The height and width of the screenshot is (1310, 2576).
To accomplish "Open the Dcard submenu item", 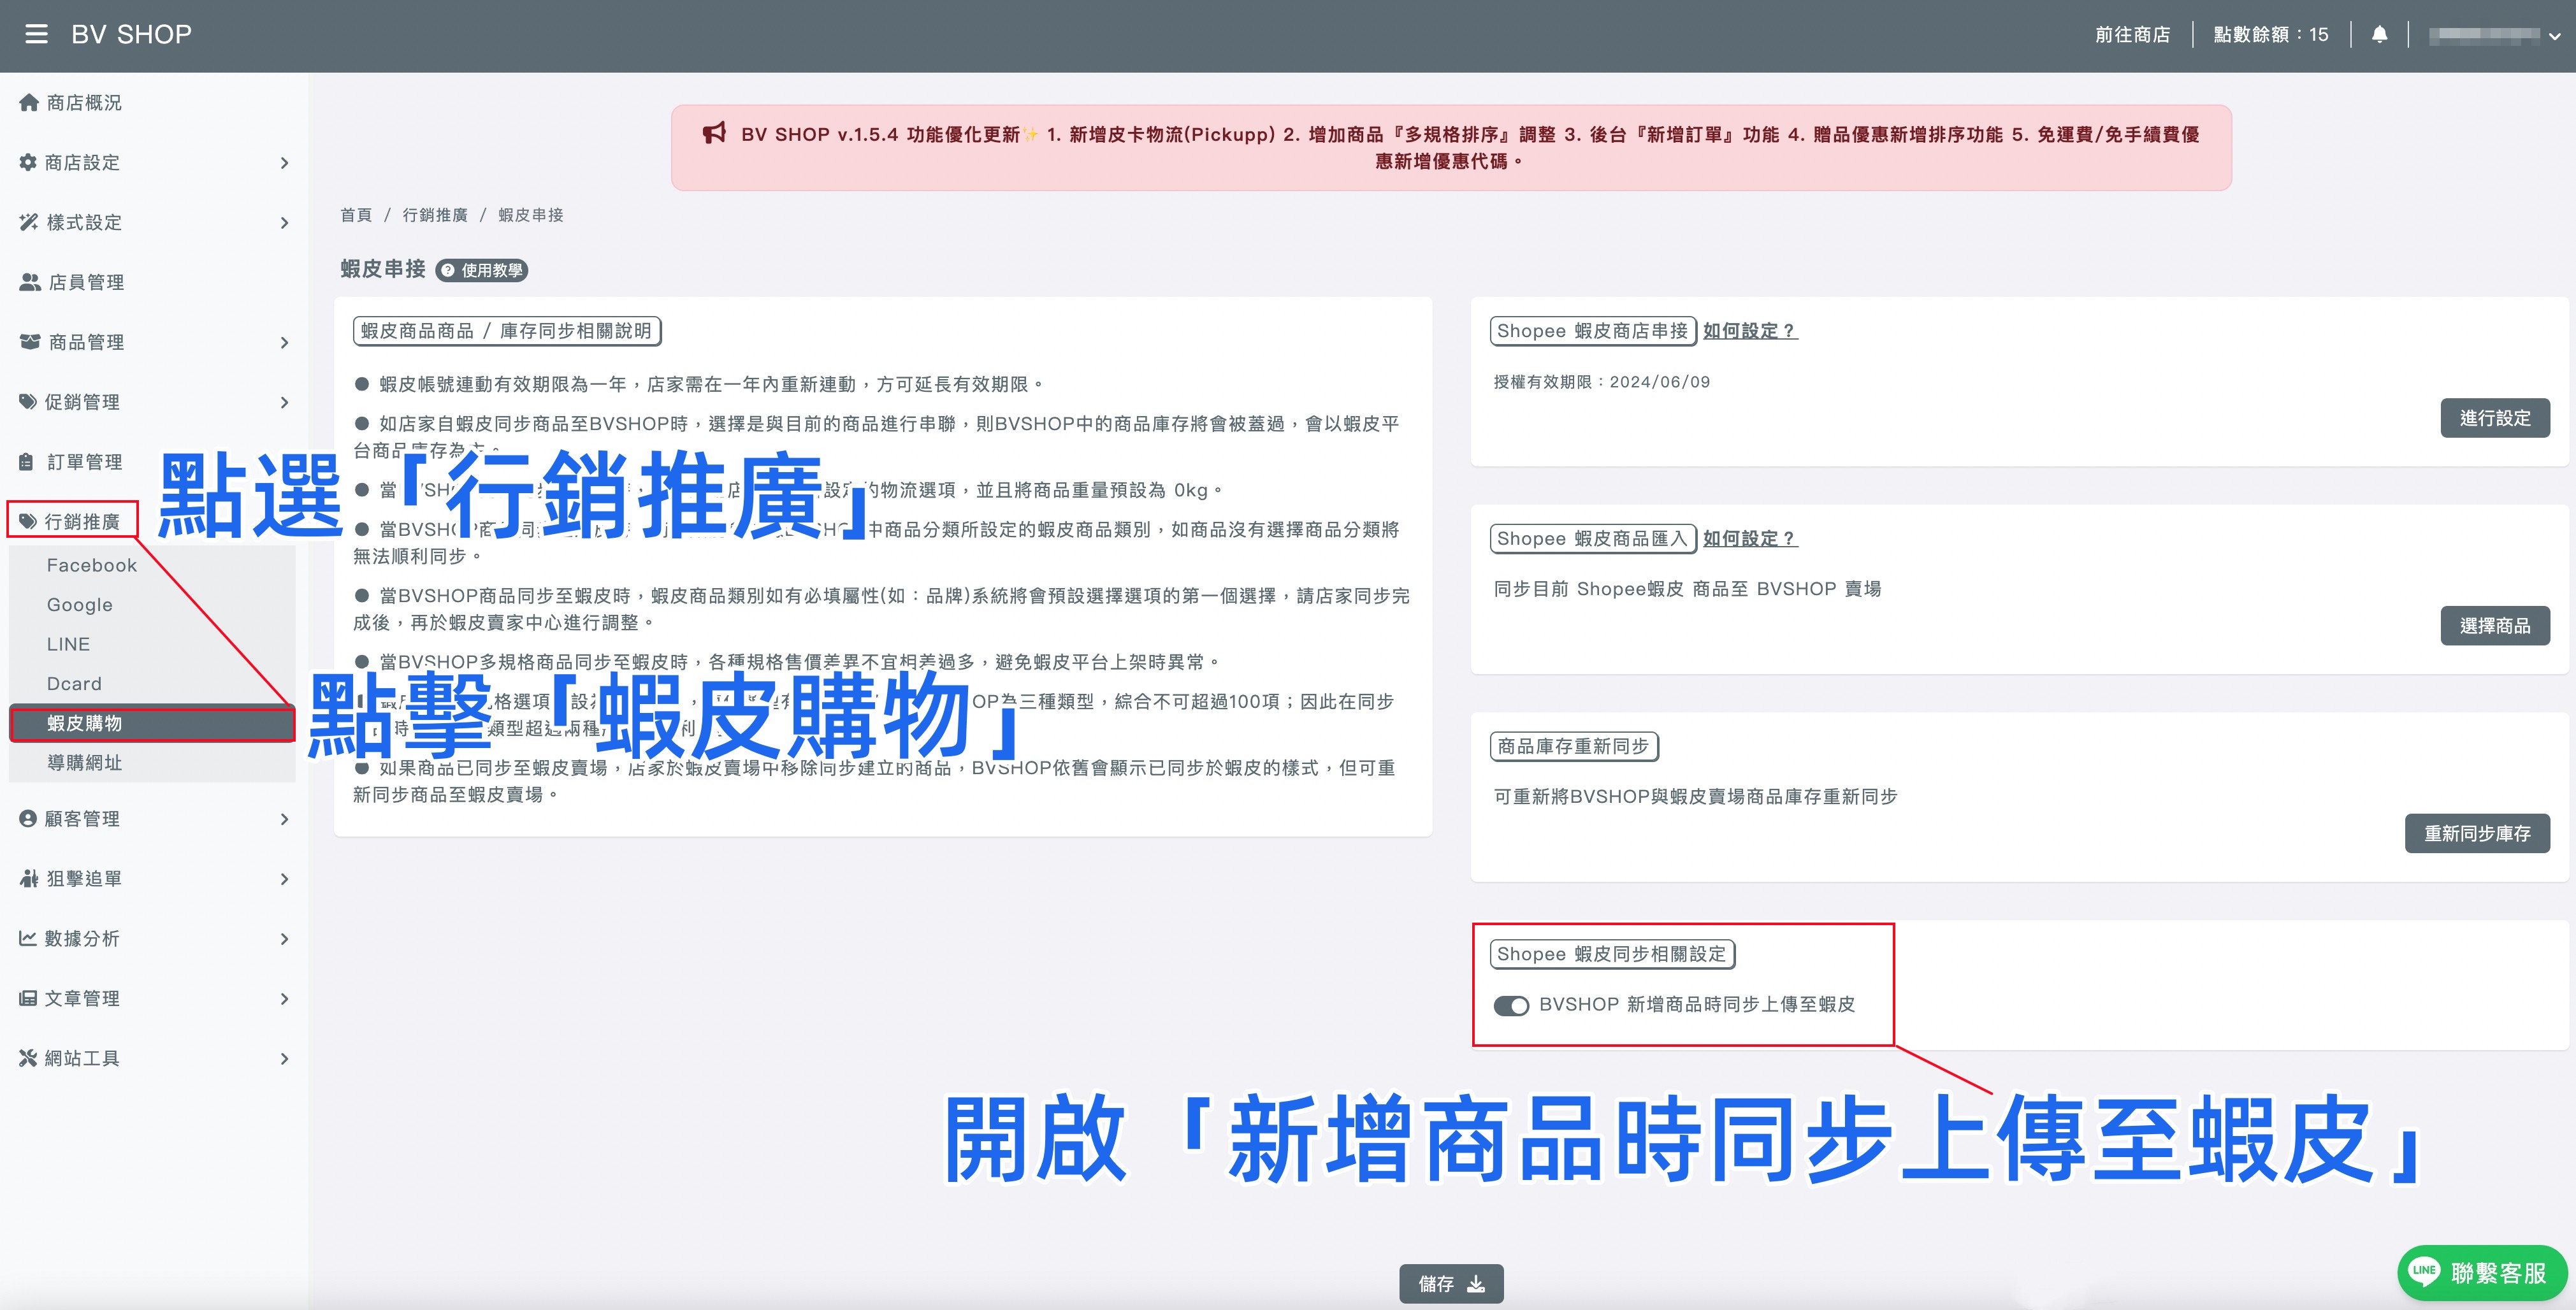I will tap(152, 684).
